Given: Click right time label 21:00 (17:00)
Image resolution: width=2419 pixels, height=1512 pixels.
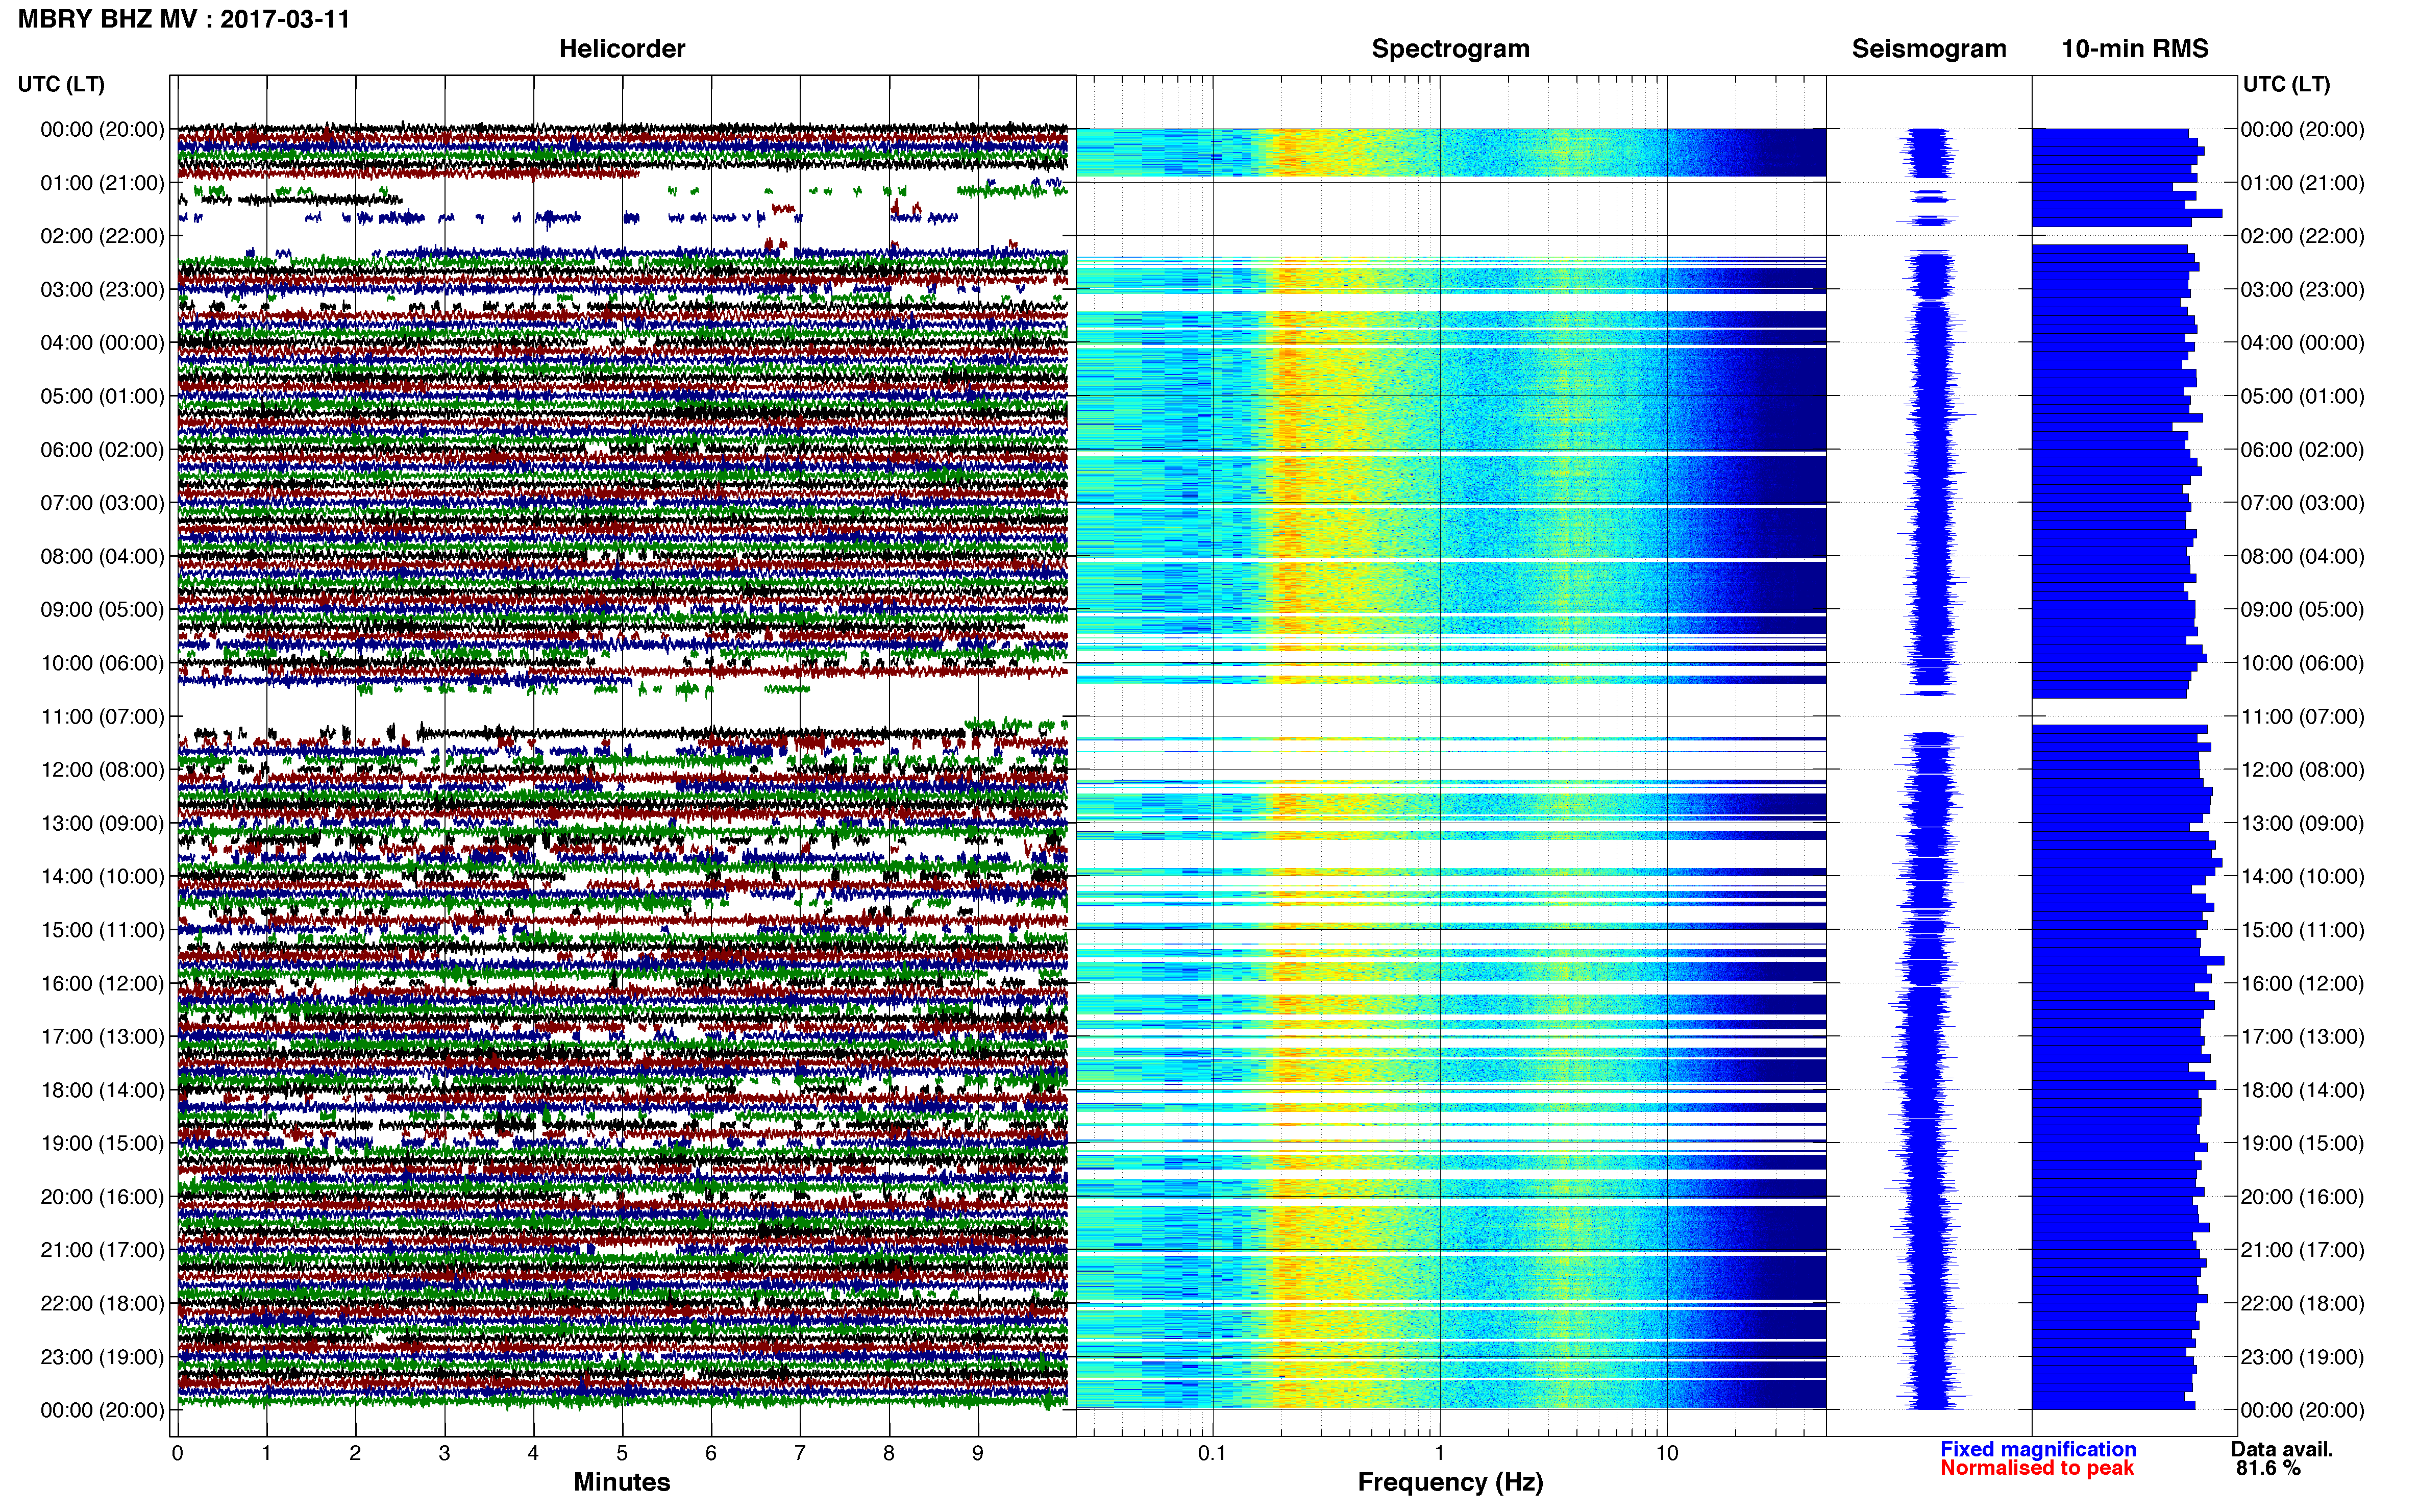Looking at the screenshot, I should 2303,1250.
